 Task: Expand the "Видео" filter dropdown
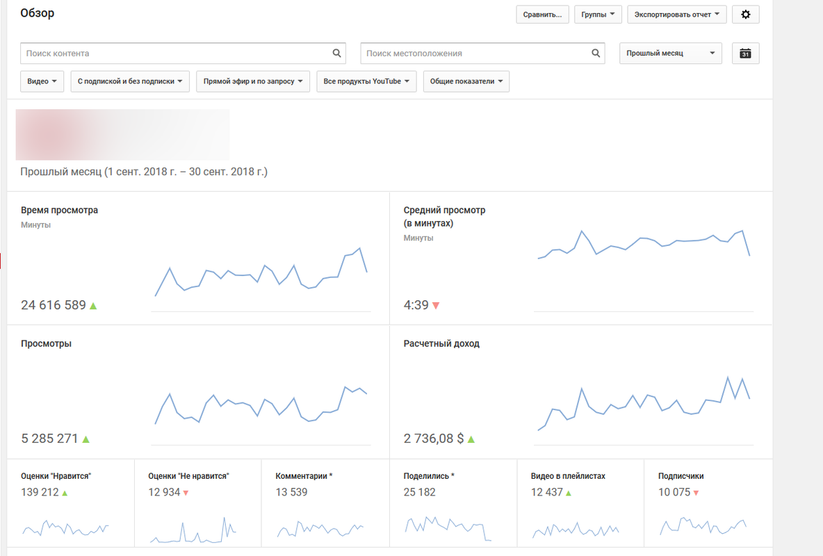tap(42, 81)
